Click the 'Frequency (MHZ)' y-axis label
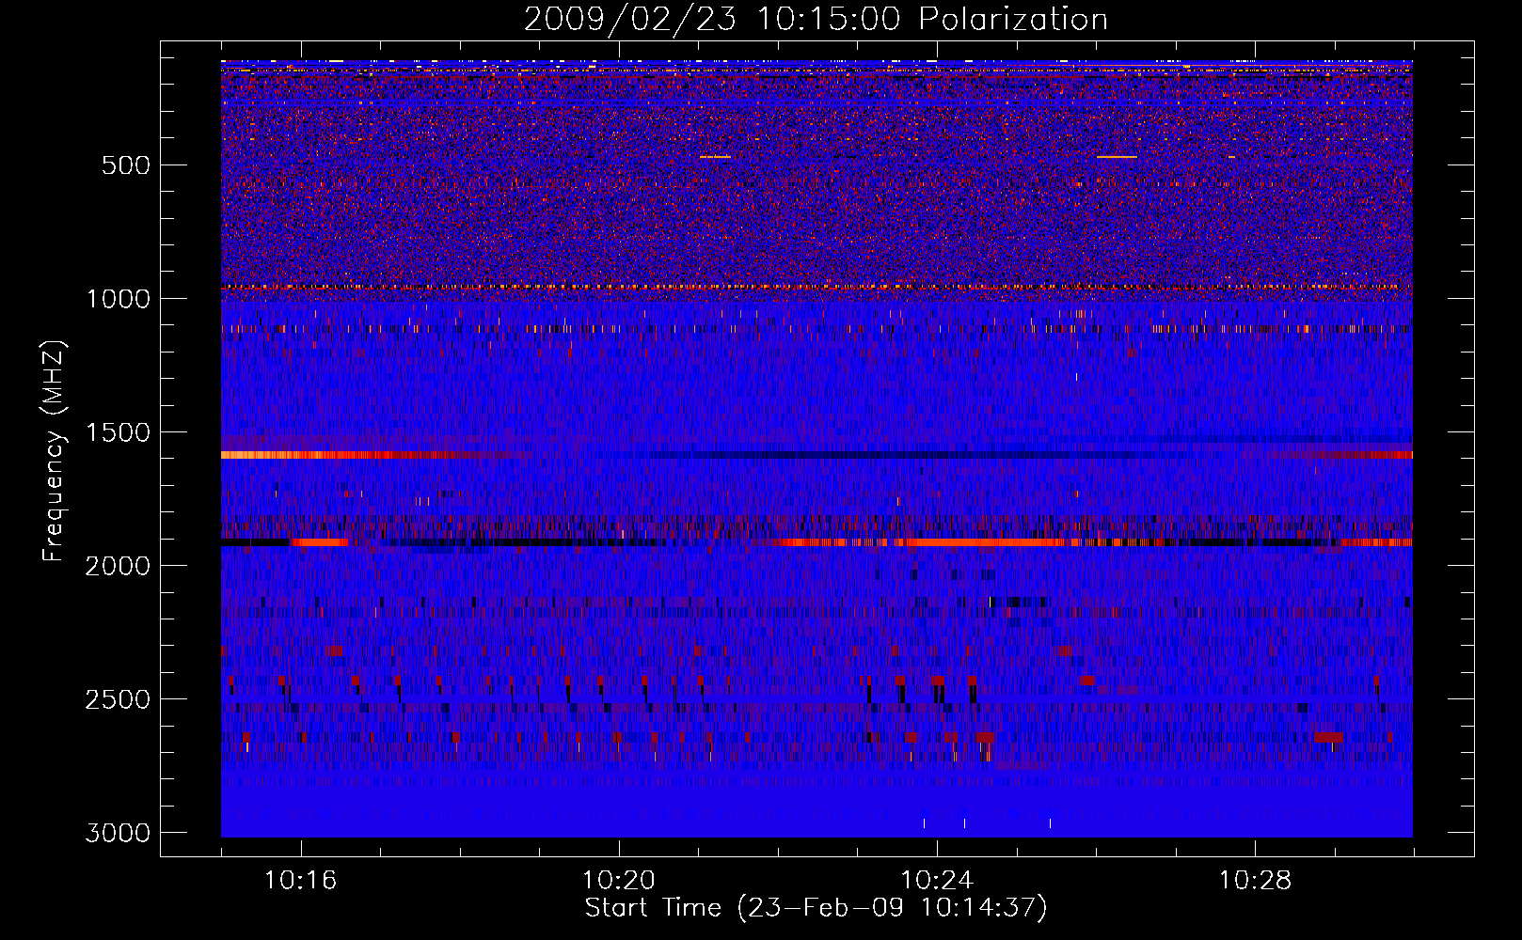This screenshot has height=940, width=1522. (x=55, y=451)
